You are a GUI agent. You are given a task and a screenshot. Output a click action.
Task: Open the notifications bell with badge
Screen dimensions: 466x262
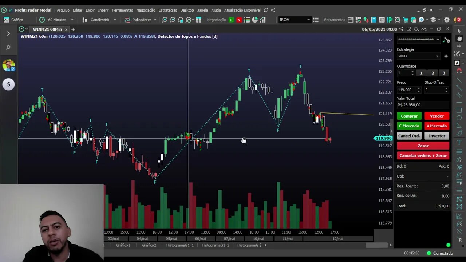point(457,20)
